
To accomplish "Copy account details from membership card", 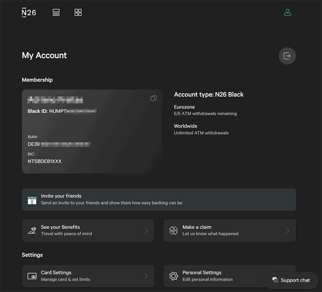I will click(153, 98).
